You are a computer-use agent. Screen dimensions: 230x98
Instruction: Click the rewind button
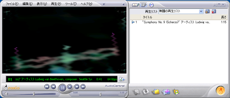[x=53, y=87]
